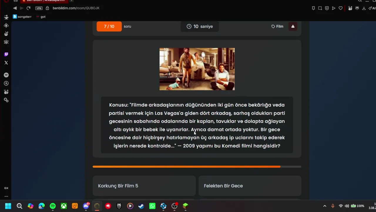The width and height of the screenshot is (376, 212).
Task: Click the report warning triangle button
Action: click(293, 26)
